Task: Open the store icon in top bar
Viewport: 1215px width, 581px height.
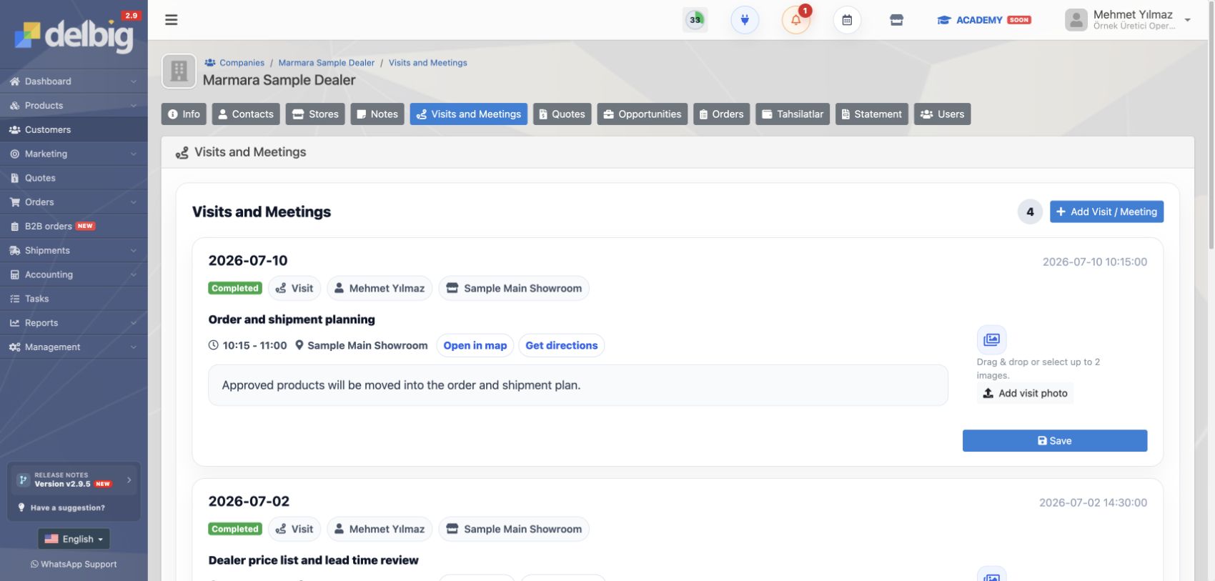Action: (896, 20)
